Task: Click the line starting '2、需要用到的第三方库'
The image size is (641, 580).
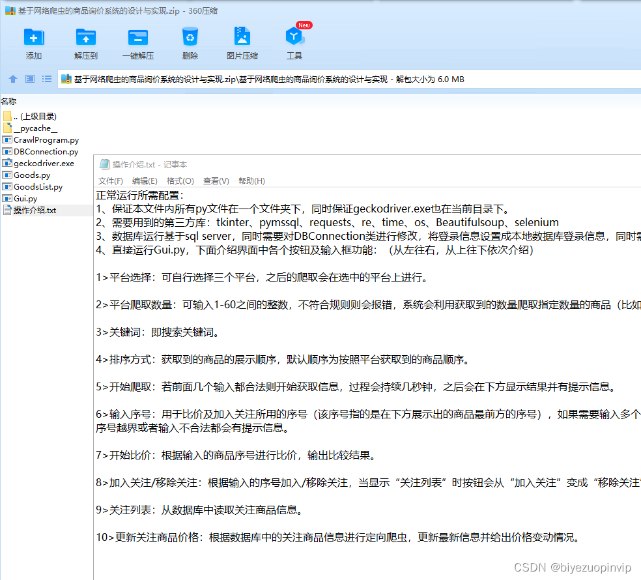Action: [x=327, y=222]
